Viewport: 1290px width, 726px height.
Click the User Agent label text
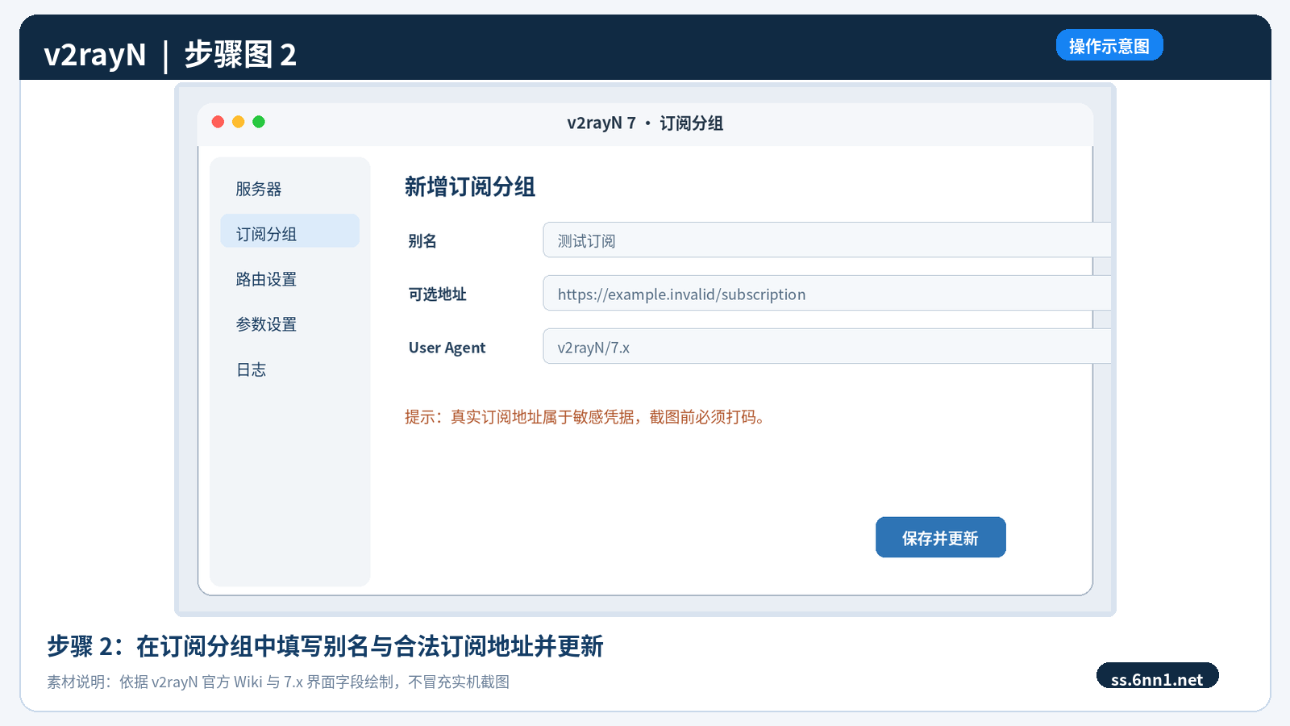[447, 348]
